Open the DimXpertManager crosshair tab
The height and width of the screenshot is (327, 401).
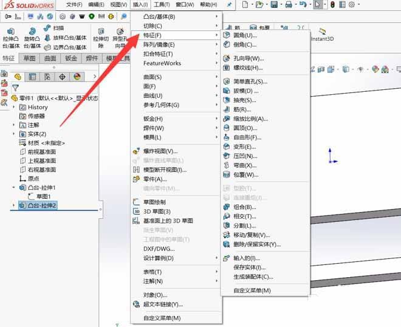pos(62,77)
